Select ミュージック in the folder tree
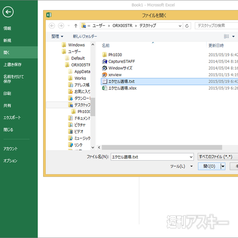 click(x=79, y=138)
